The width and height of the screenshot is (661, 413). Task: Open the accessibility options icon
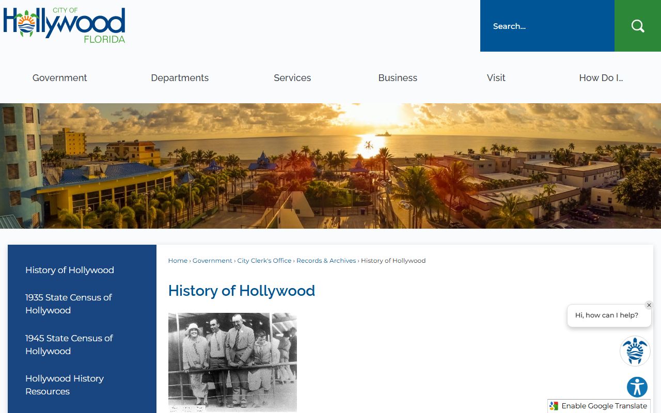[x=637, y=387]
